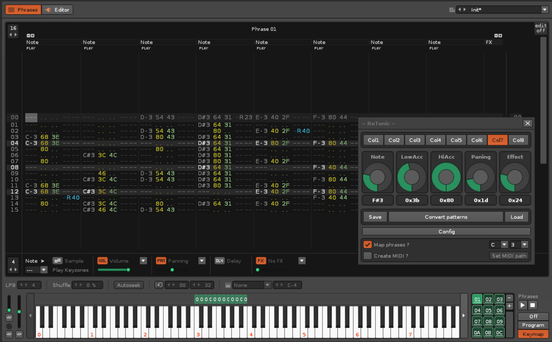Viewport: 552px width, 342px height.
Task: Open the Phrases view tab
Action: (23, 10)
